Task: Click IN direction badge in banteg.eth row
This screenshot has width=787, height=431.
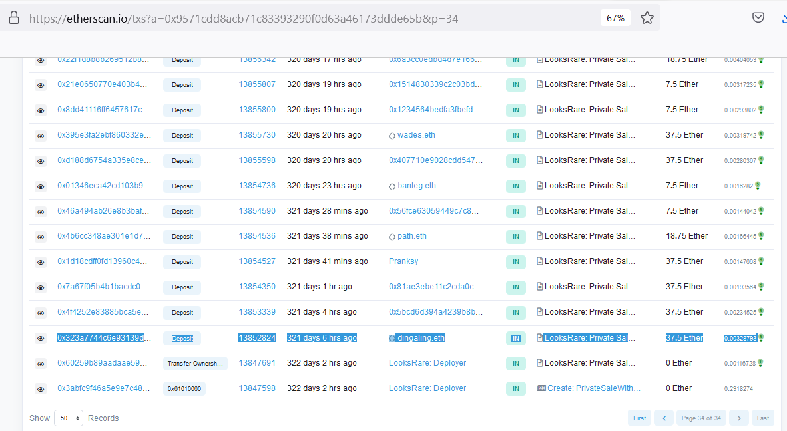Action: (x=516, y=186)
